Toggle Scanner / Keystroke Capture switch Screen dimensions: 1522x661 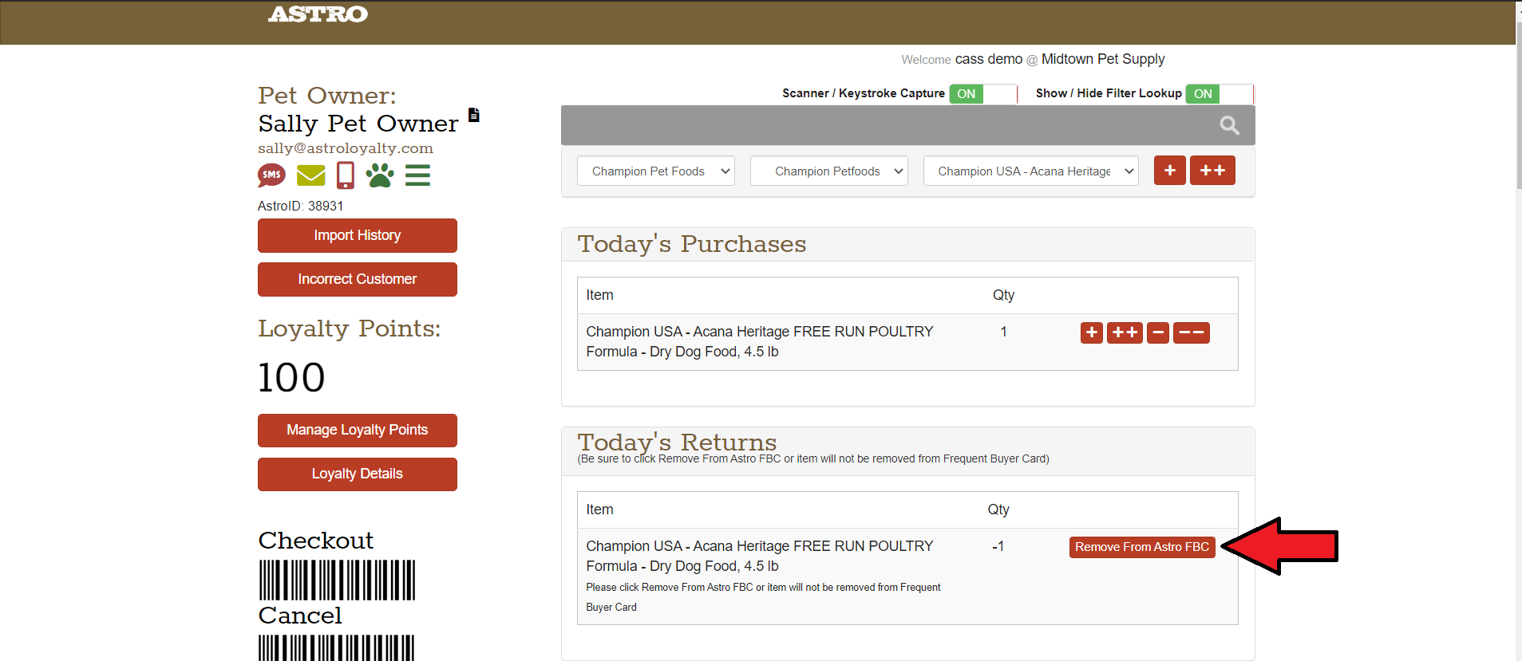pyautogui.click(x=983, y=93)
